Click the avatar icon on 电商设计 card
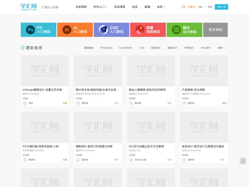Image resolution: width=249 pixels, height=187 pixels. click(184, 160)
